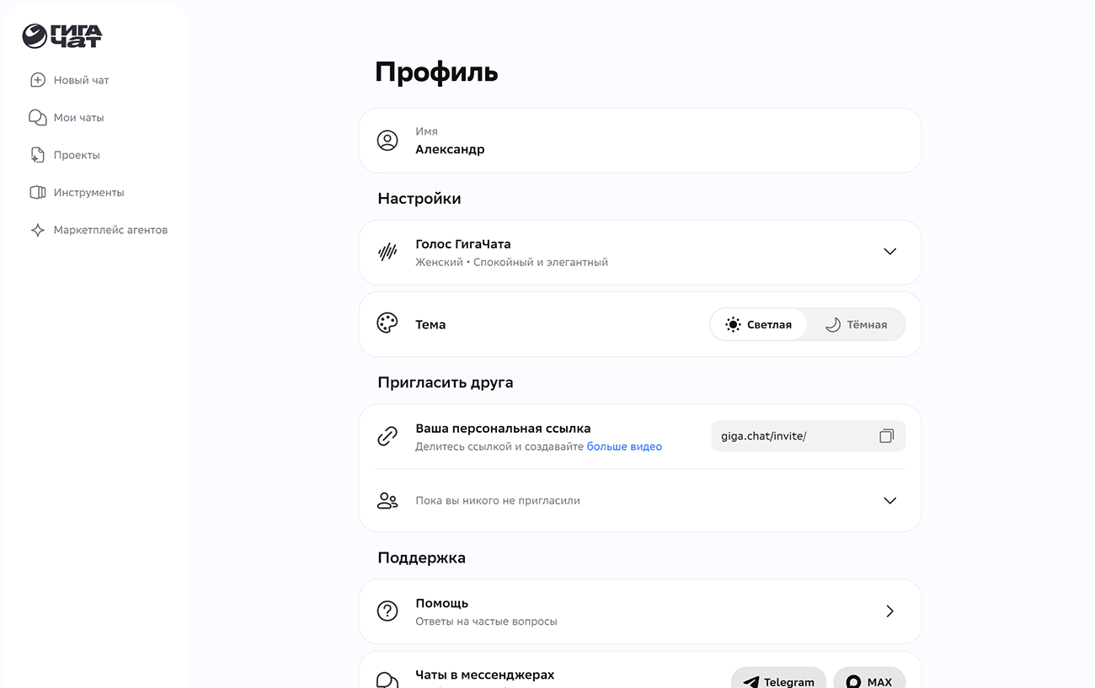The height and width of the screenshot is (688, 1095).
Task: Click the voice waveform icon beside Голос ГигаЧата
Action: (387, 251)
